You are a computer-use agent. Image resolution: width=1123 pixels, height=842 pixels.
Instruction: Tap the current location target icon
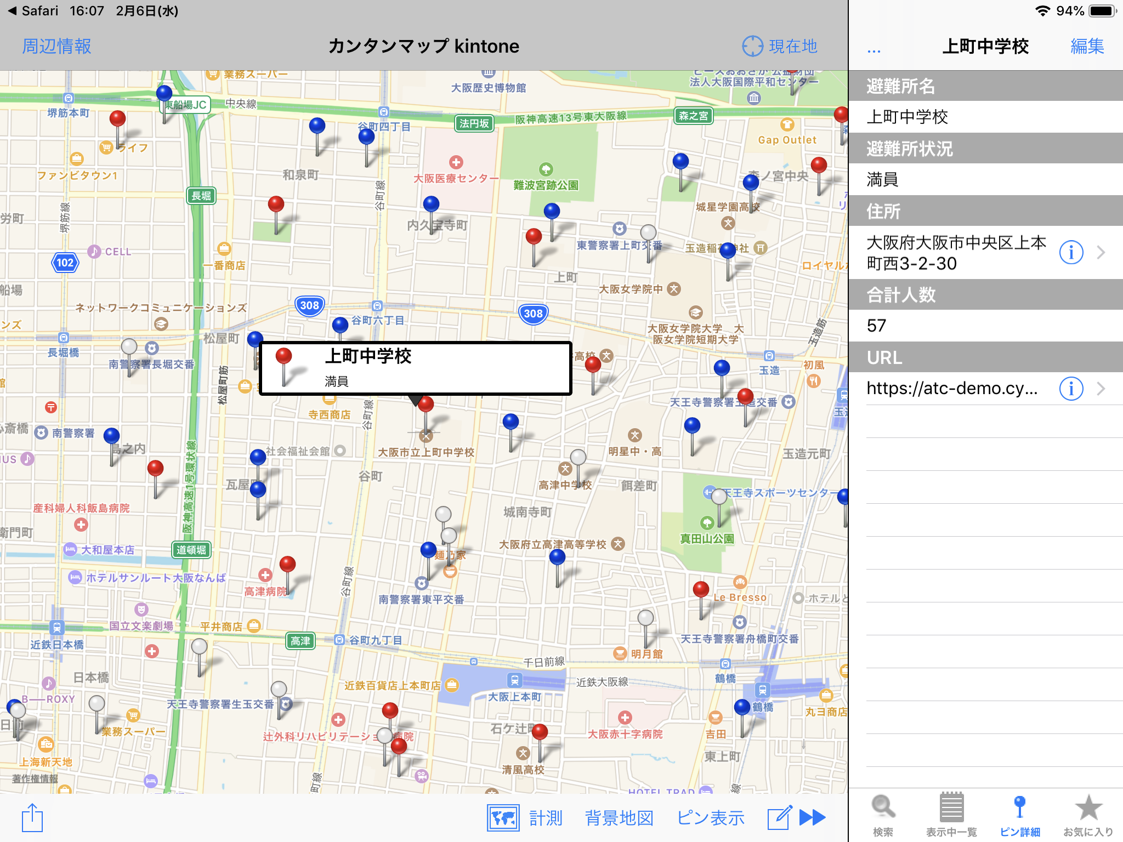click(752, 47)
